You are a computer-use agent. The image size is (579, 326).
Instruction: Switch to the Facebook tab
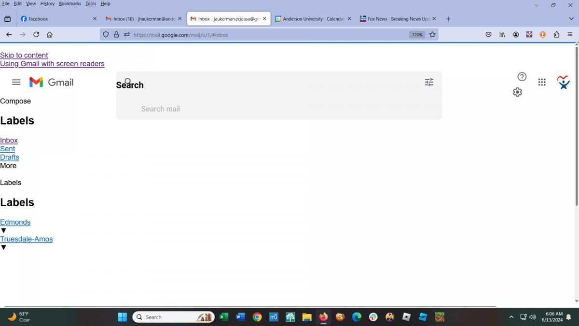point(58,19)
